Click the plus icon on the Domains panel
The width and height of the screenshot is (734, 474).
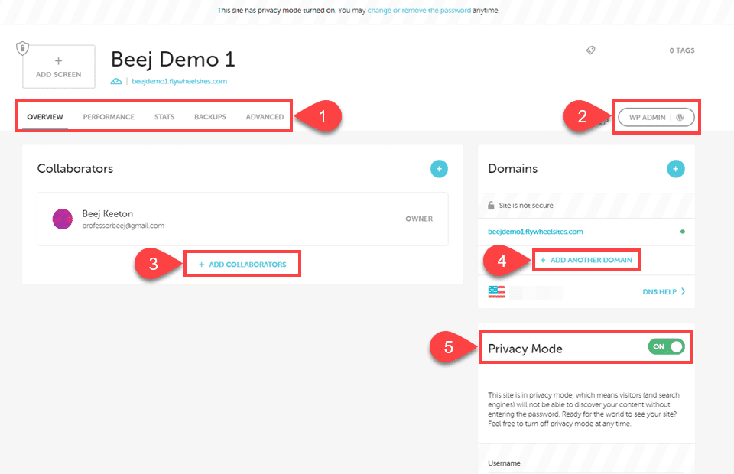click(676, 168)
